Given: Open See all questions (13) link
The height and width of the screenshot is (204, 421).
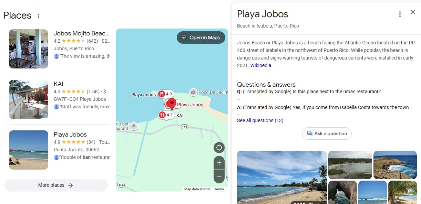Looking at the screenshot, I should 260,120.
